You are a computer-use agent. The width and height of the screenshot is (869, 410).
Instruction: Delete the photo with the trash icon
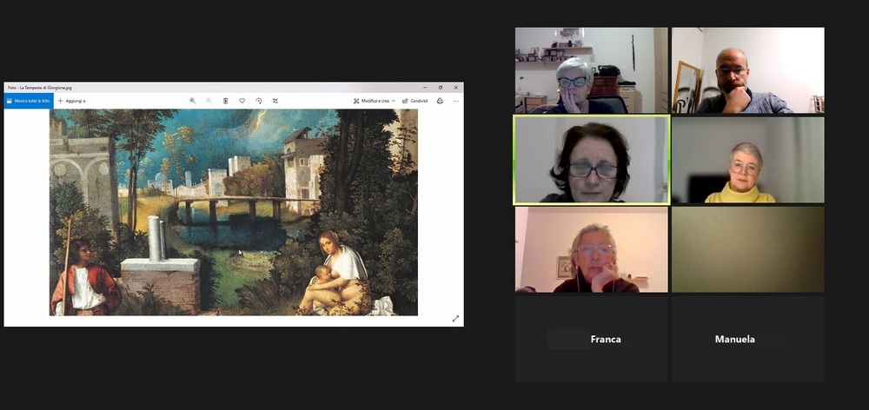[x=226, y=101]
